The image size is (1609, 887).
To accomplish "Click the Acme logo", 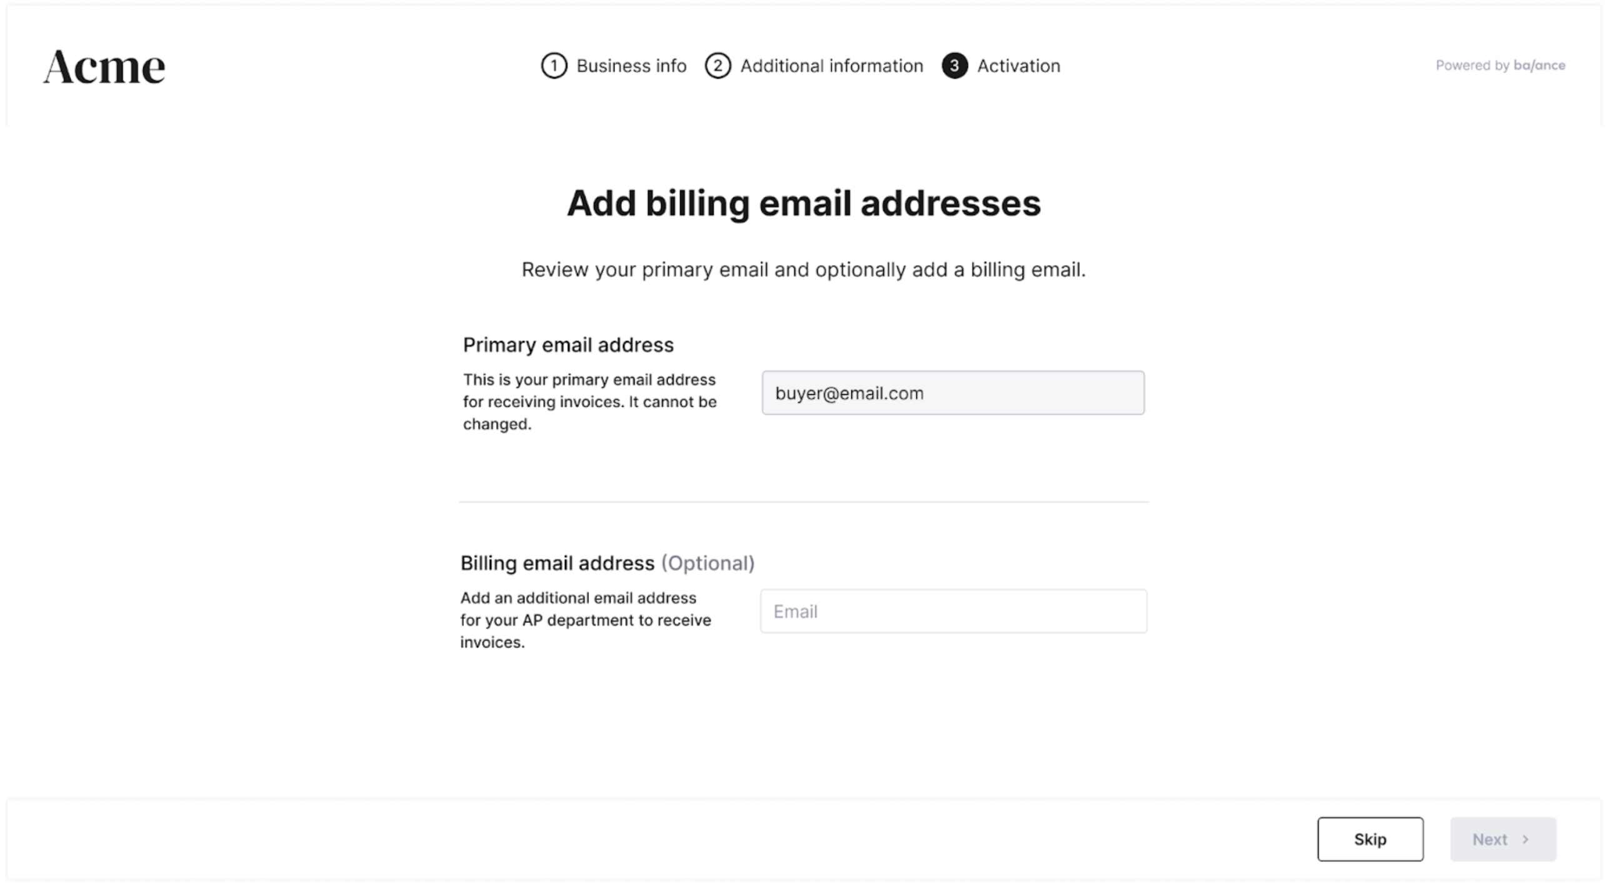I will tap(104, 67).
